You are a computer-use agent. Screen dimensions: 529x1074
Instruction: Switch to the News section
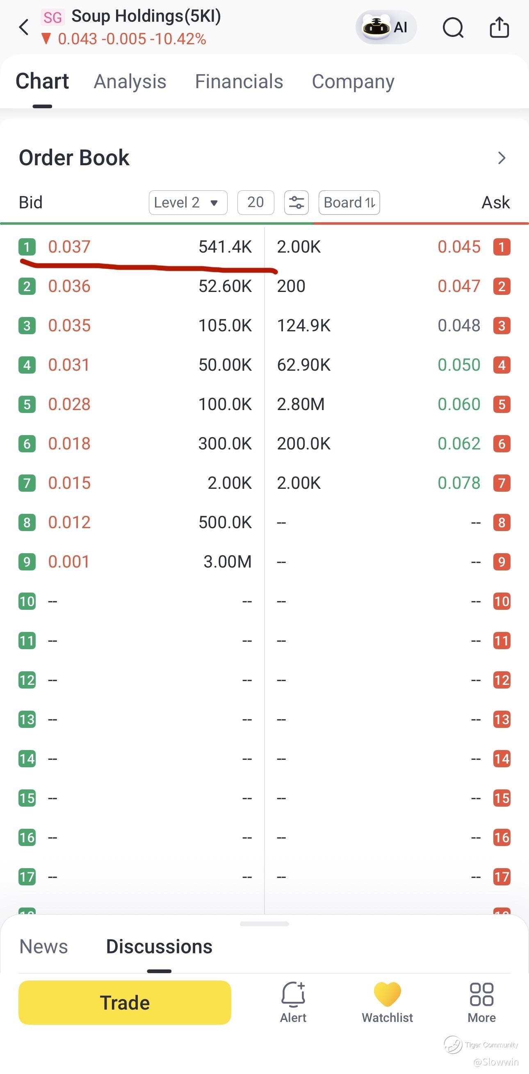click(x=44, y=946)
